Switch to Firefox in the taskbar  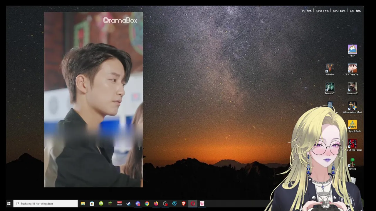(x=156, y=203)
